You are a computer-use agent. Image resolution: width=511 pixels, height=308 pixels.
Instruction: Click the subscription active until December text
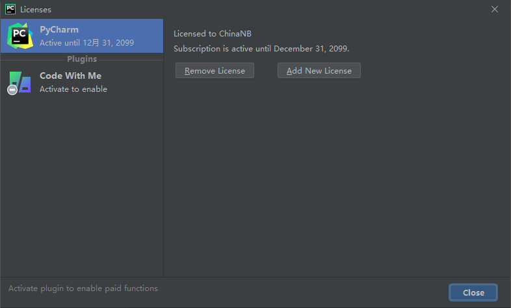(x=261, y=49)
